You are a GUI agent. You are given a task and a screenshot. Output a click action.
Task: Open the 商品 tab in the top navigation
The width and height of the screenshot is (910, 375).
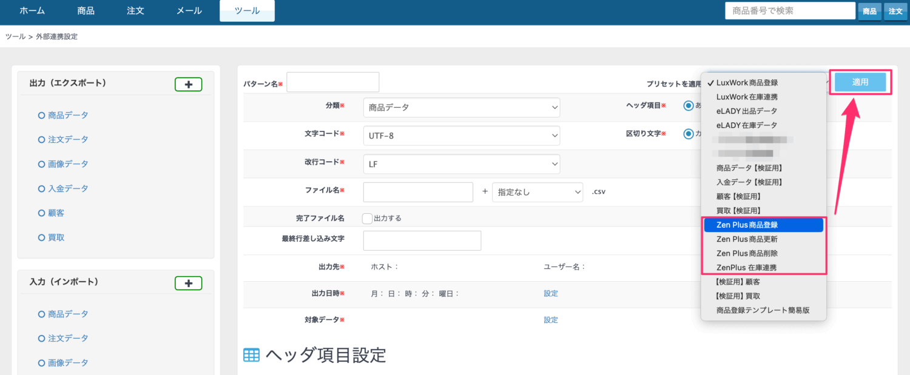(86, 11)
